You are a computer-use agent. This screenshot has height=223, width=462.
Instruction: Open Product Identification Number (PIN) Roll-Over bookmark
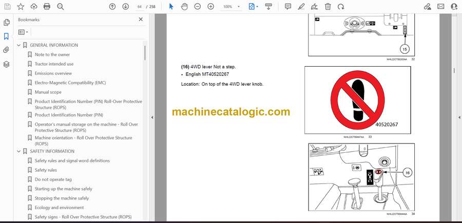(88, 104)
